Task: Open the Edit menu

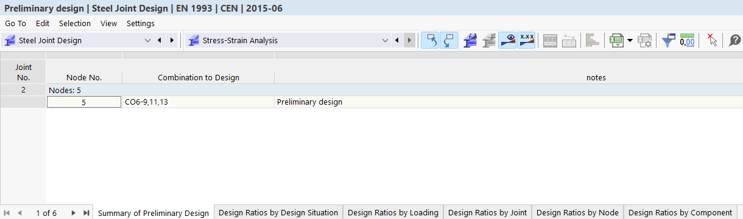Action: (43, 23)
